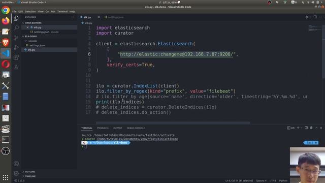325x183 pixels.
Task: Maximize the panel with up chevron
Action: tap(316, 128)
